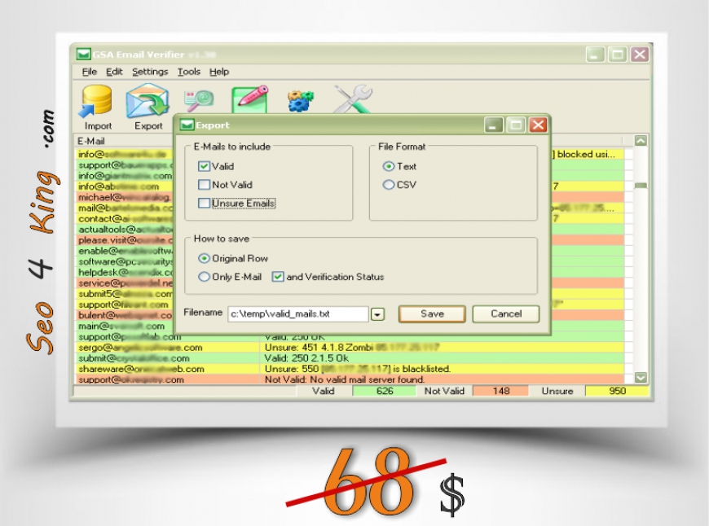Click the yellow Unsure count 950
The width and height of the screenshot is (709, 526).
click(x=617, y=391)
